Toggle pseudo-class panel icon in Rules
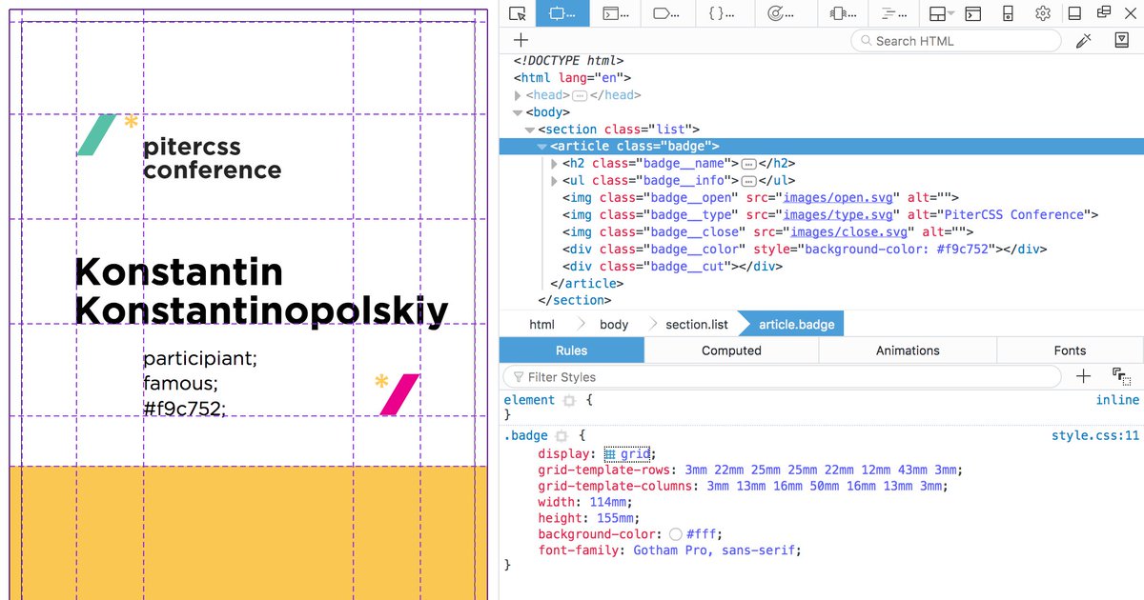 click(1121, 376)
